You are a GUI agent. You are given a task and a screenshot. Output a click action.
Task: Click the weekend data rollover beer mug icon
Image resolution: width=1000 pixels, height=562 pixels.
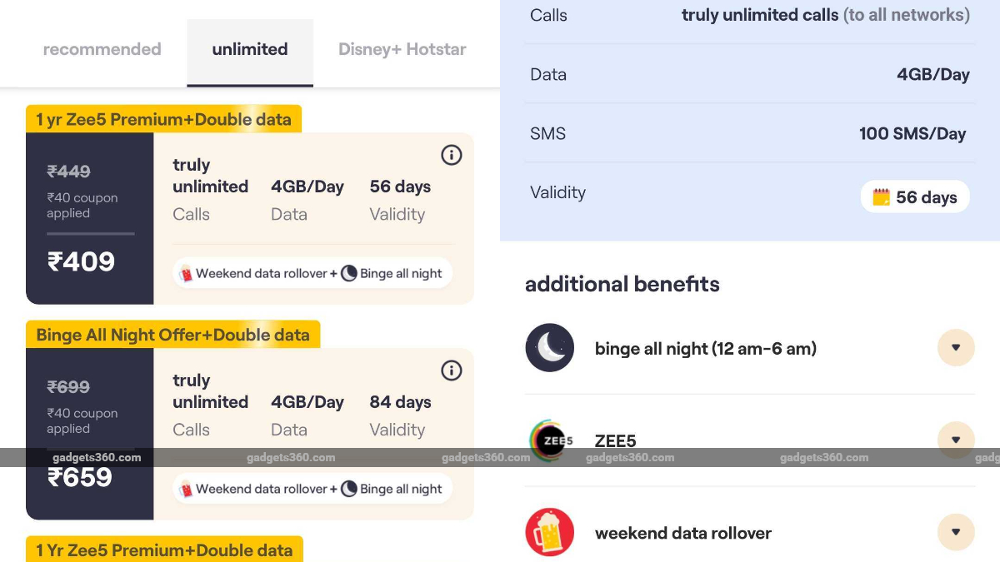tap(549, 531)
